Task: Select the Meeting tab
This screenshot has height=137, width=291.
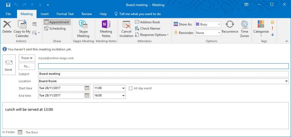Action: coord(26,14)
